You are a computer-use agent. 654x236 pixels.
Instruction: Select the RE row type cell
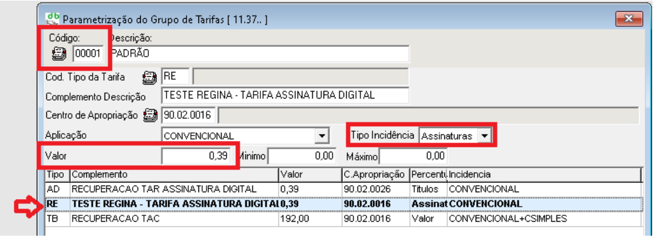57,204
